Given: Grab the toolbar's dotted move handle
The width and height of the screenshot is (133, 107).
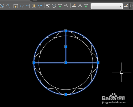Looking at the screenshot, I should point(131,6).
